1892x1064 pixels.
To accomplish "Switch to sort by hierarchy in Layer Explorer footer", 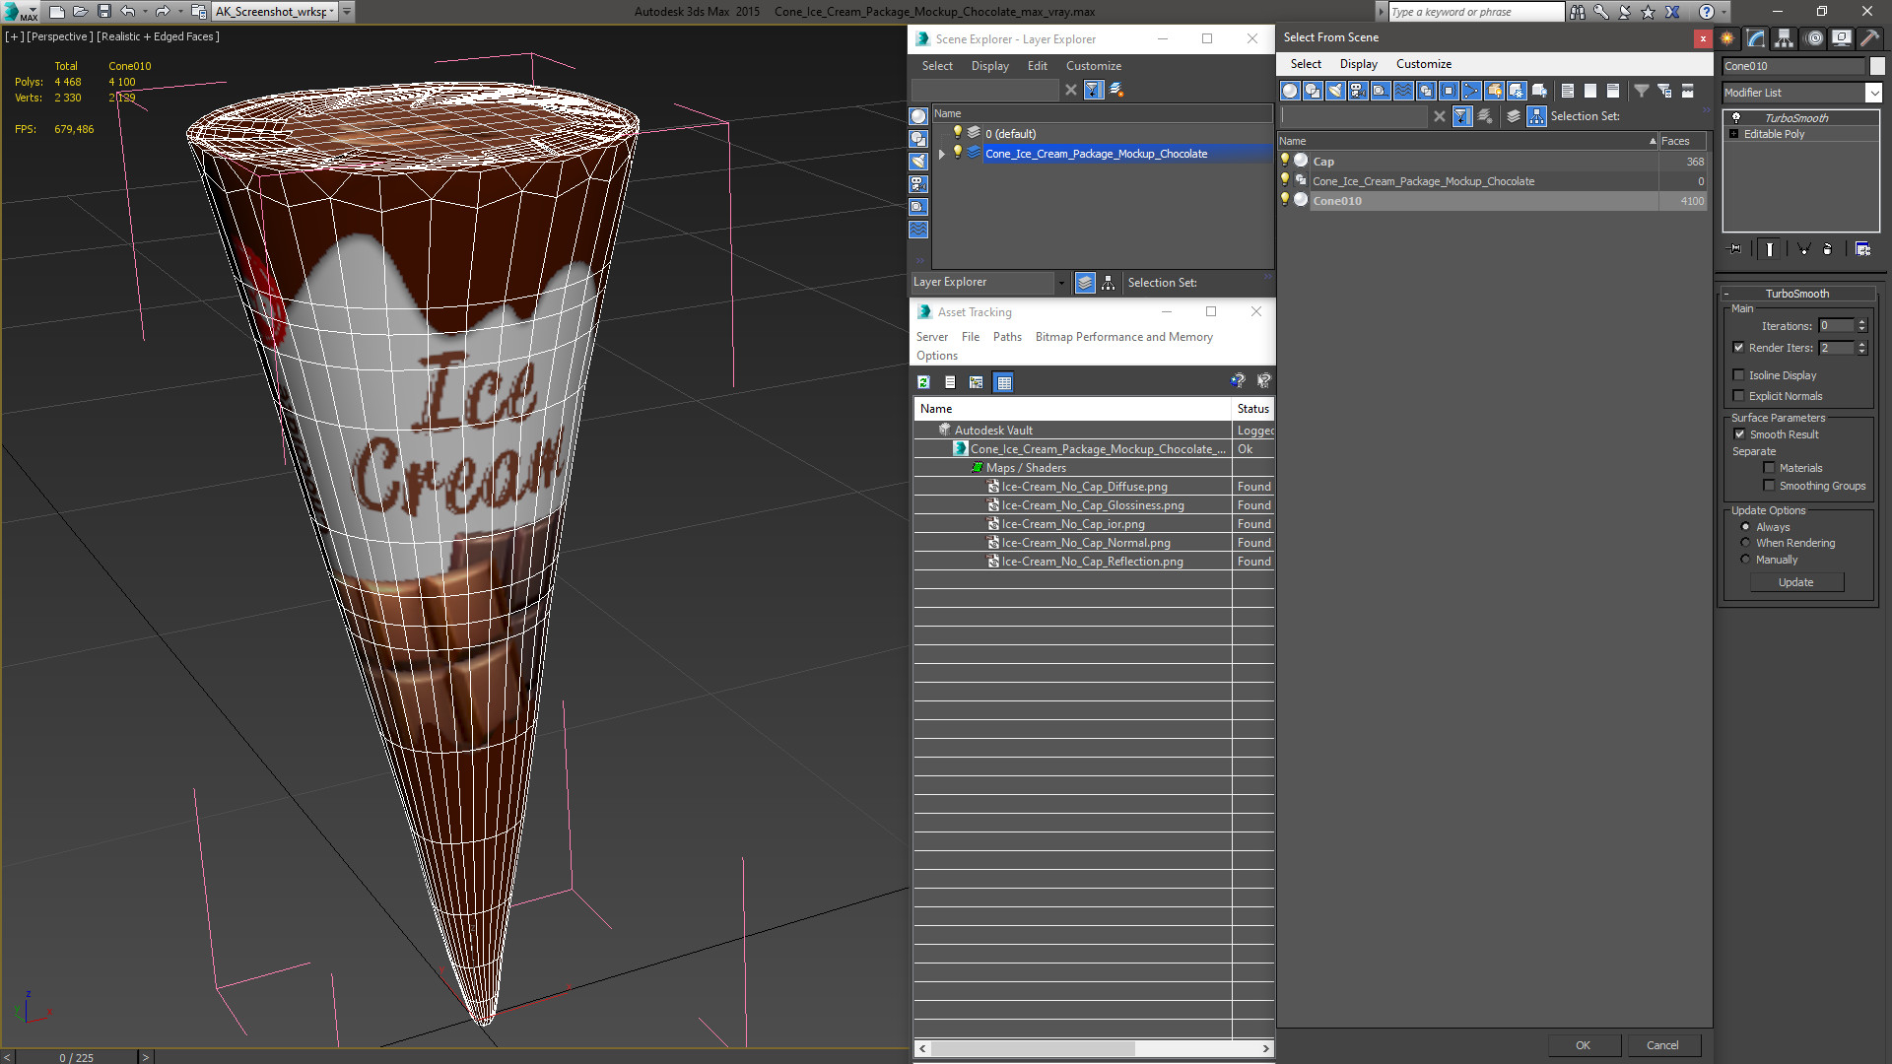I will 1109,283.
